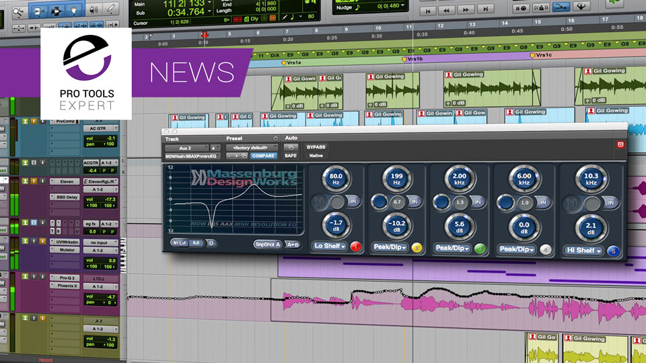Select the Grabber hand tool
The height and width of the screenshot is (363, 646).
click(x=74, y=10)
